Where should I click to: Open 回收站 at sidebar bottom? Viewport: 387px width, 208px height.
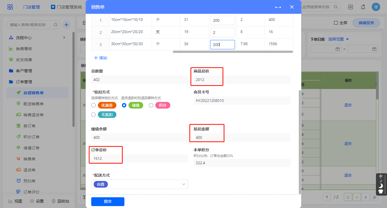[x=60, y=201]
